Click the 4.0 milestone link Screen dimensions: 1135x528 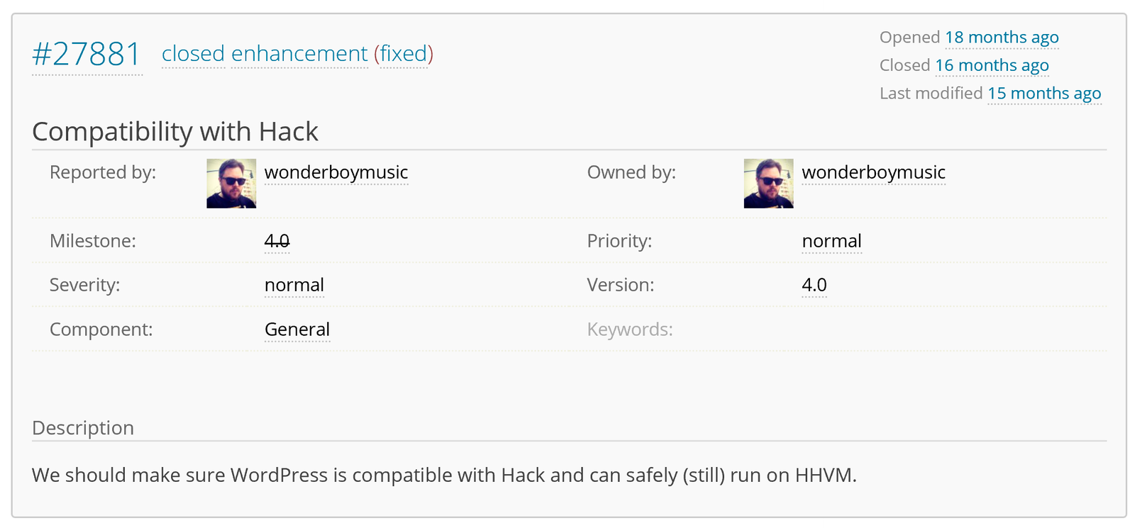pyautogui.click(x=277, y=241)
